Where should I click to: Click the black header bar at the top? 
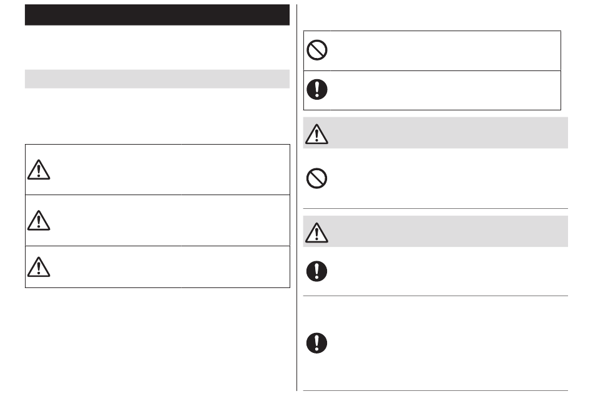(157, 15)
